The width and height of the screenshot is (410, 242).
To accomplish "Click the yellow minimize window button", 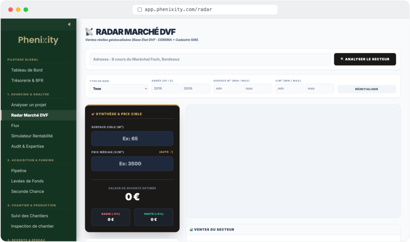I will click(x=18, y=10).
